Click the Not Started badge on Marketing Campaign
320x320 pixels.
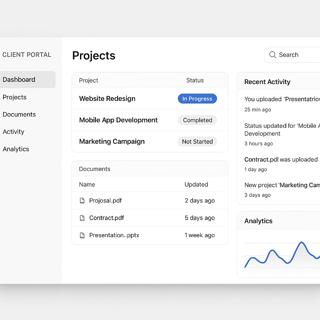click(x=197, y=141)
